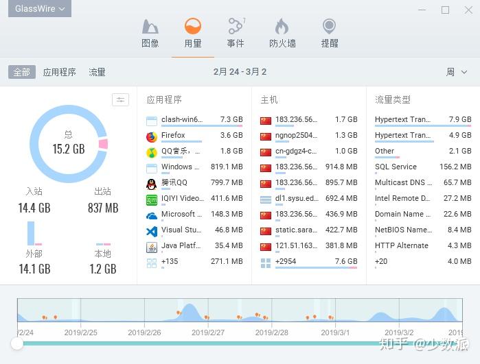480x364 pixels.
Task: Select the 用量 (Usage) tab
Action: 193,34
